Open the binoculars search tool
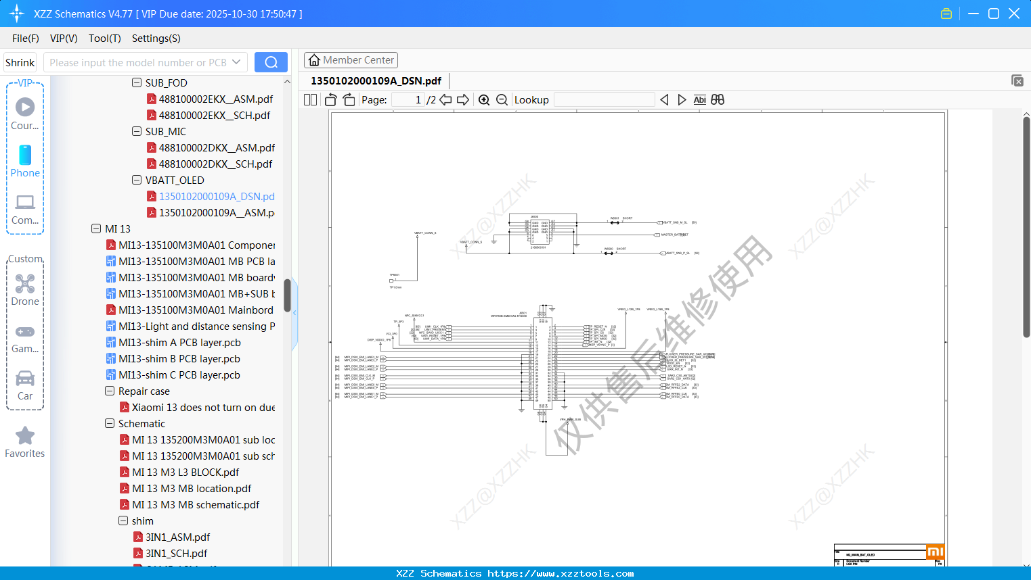 pyautogui.click(x=718, y=99)
